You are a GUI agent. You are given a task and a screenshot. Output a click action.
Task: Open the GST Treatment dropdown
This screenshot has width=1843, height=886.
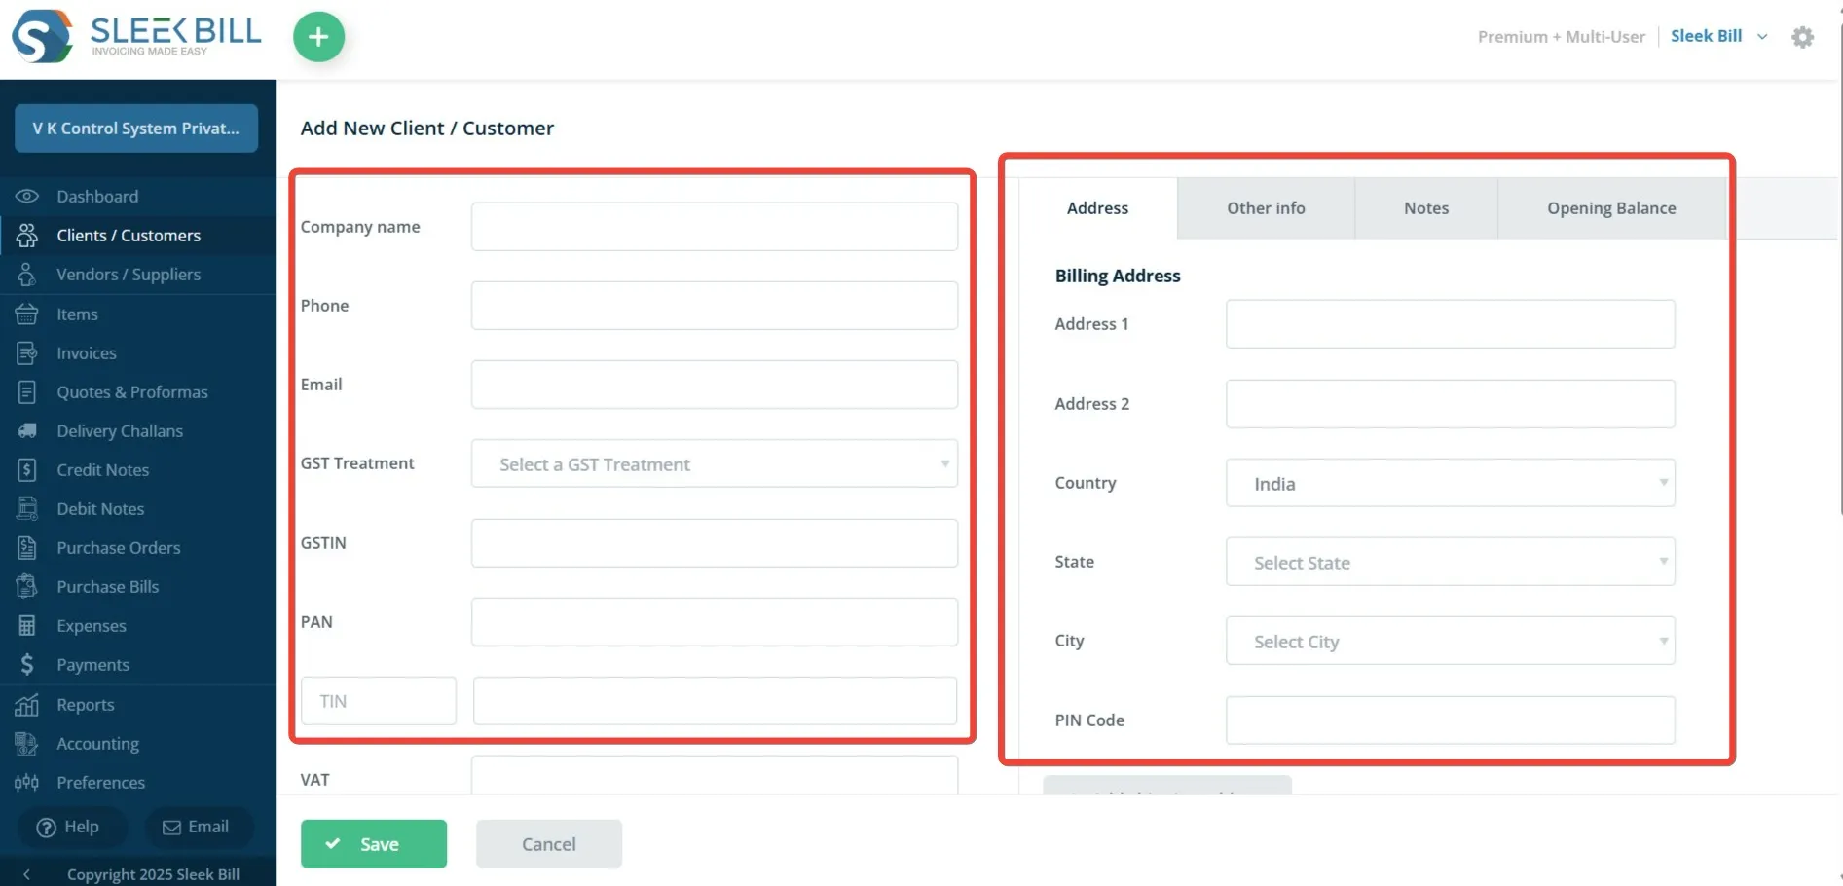tap(715, 463)
